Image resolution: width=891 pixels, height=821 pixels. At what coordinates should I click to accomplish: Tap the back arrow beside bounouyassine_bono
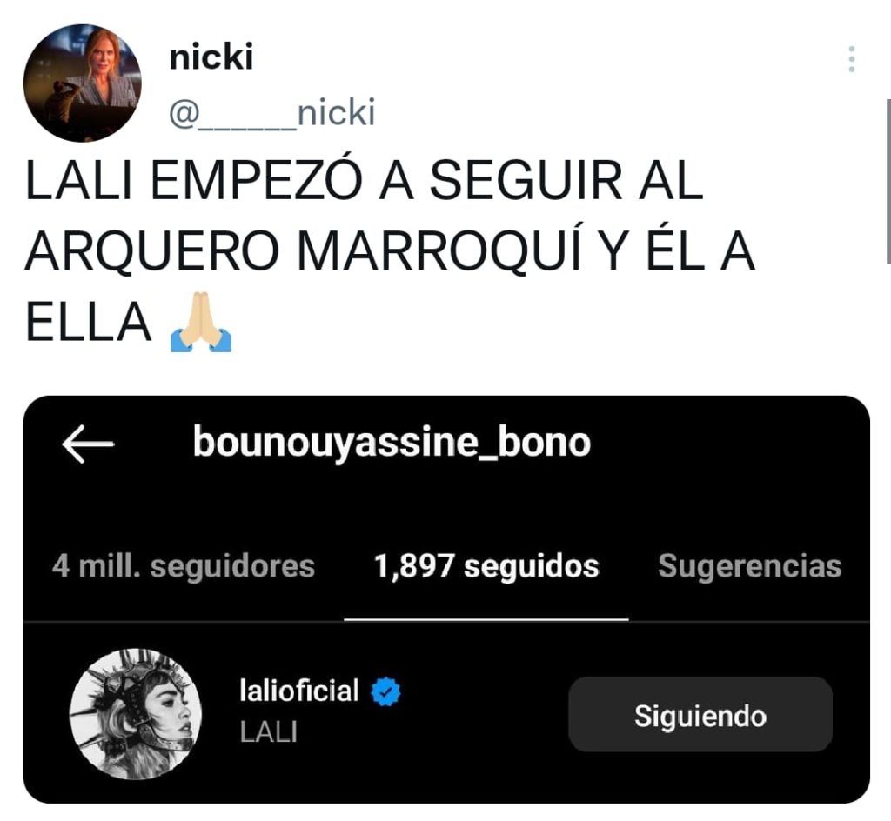pyautogui.click(x=88, y=444)
